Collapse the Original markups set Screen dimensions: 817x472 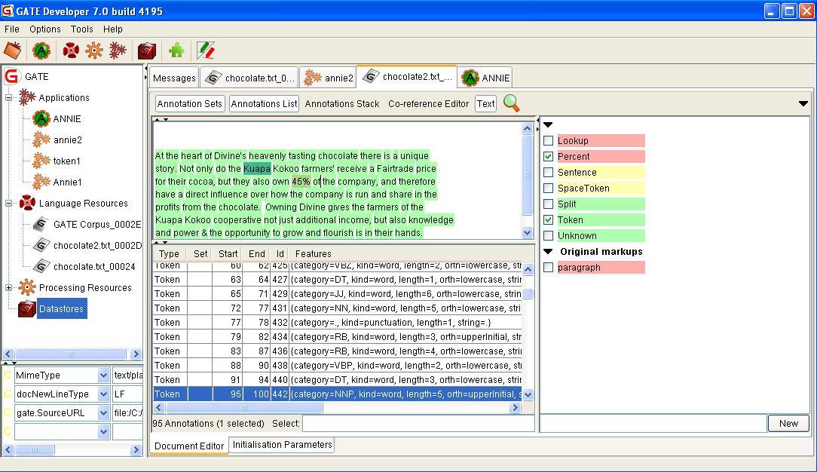(x=548, y=252)
